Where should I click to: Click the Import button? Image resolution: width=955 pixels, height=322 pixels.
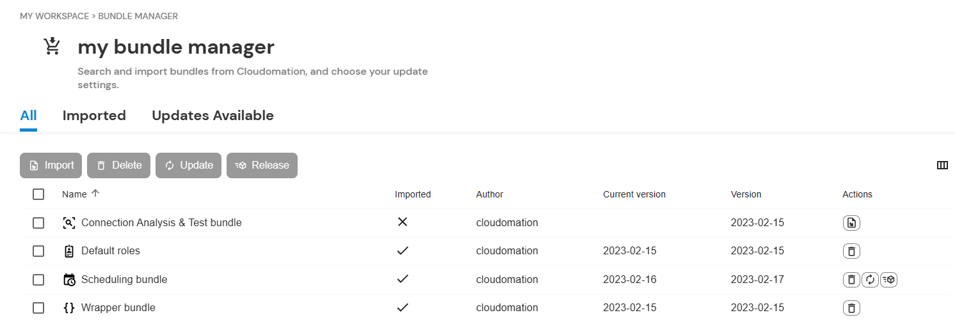pyautogui.click(x=51, y=165)
